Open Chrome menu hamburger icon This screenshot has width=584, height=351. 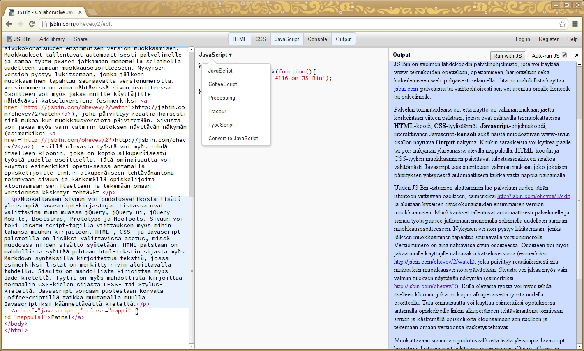575,24
